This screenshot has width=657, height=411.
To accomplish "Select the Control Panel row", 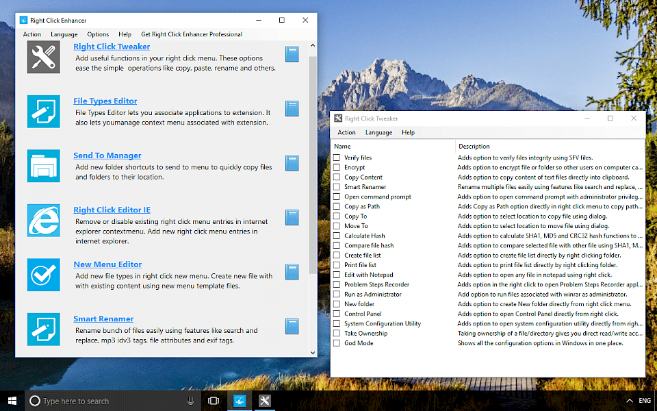I will pos(488,314).
